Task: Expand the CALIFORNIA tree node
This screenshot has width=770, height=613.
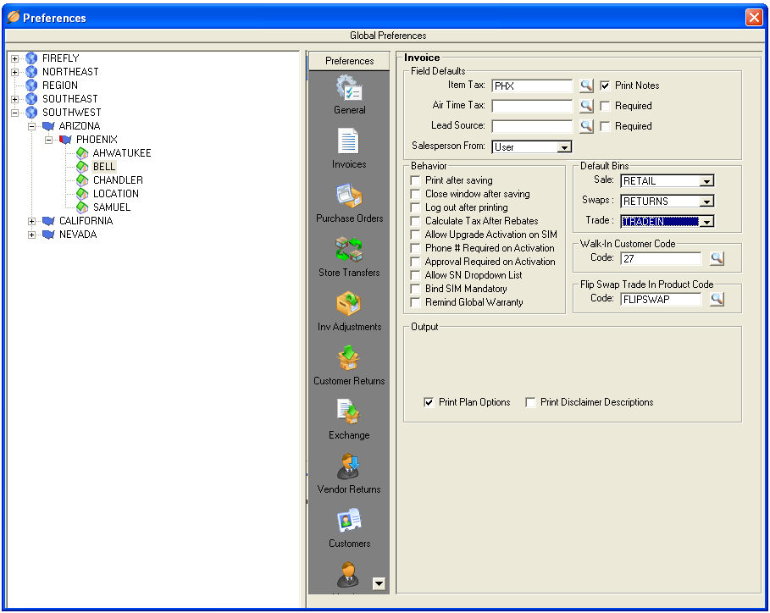Action: tap(32, 221)
